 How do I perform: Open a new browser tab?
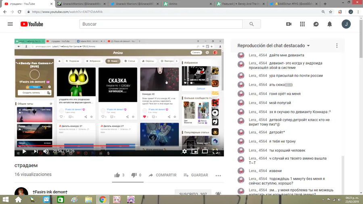coord(325,4)
